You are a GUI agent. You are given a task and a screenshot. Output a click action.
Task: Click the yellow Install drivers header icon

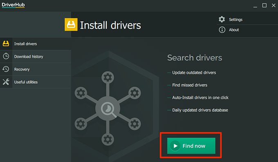click(x=71, y=24)
